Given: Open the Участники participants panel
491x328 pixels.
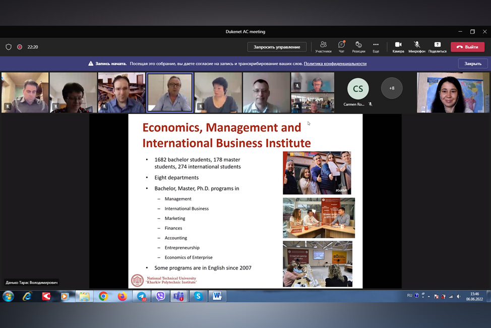Looking at the screenshot, I should [x=323, y=47].
